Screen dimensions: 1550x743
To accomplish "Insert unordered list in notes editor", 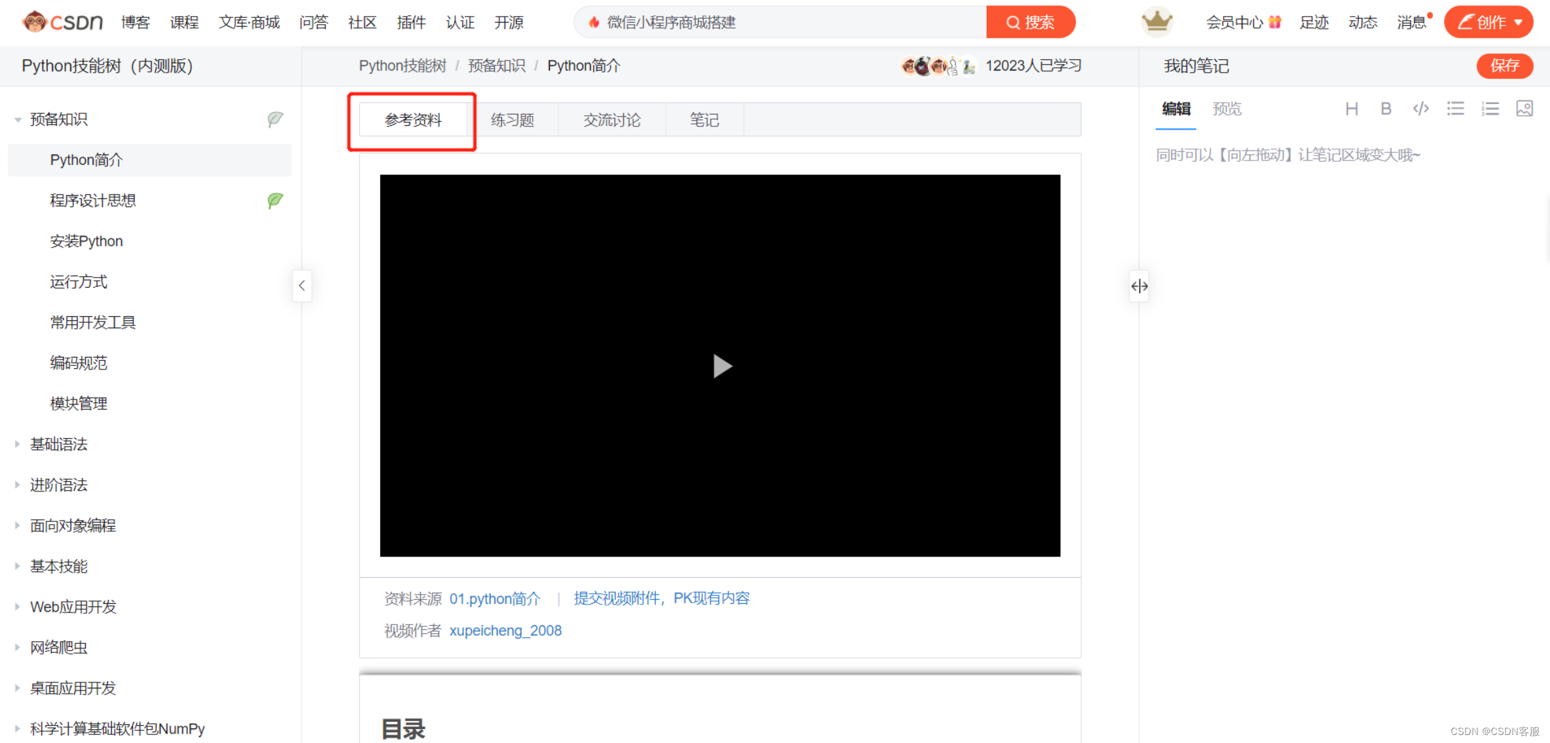I will click(x=1455, y=109).
